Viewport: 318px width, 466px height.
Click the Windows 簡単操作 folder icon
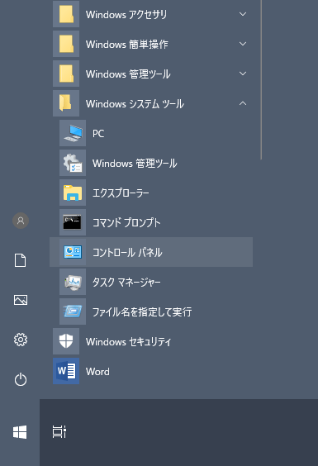click(x=66, y=44)
